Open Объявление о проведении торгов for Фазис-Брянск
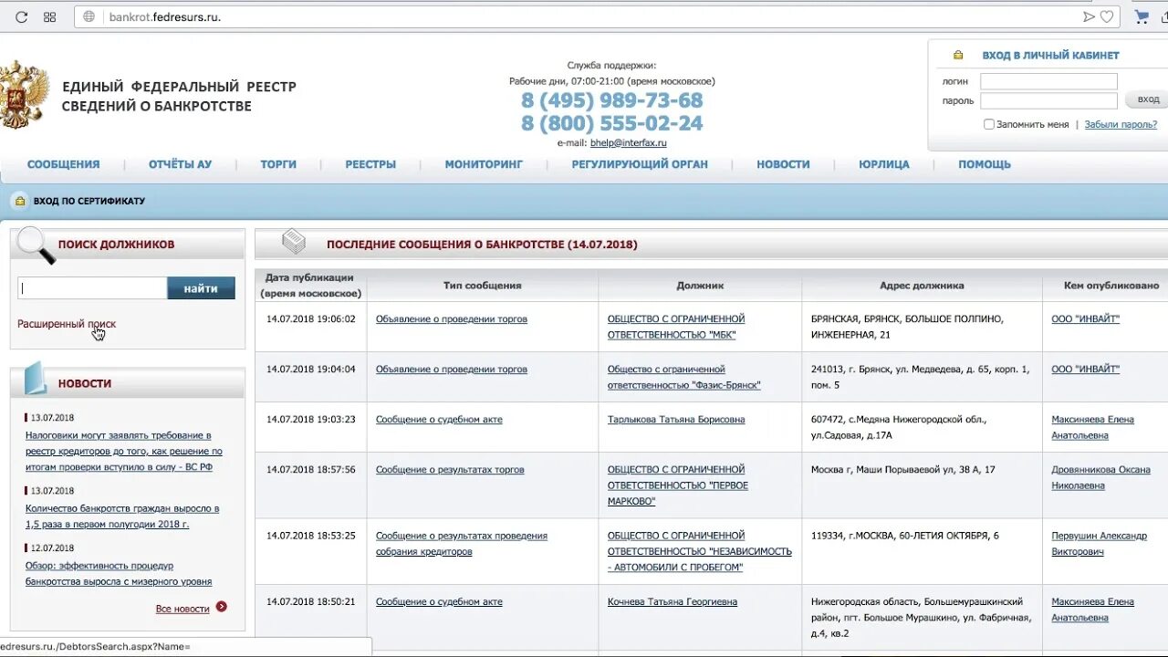 point(452,370)
